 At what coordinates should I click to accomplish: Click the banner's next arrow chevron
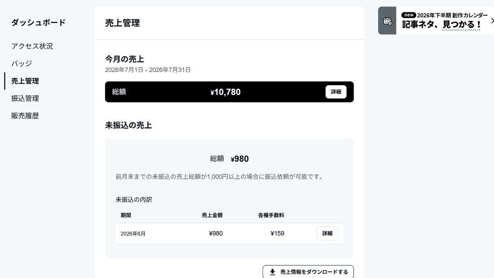coord(492,20)
